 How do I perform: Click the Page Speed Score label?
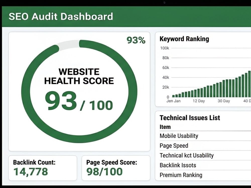pos(112,162)
